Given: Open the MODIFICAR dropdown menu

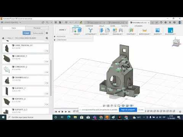Looking at the screenshot, I should point(104,34).
